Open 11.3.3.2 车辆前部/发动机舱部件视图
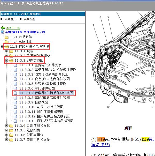Screen dimensions: 155x156 pyautogui.click(x=48, y=70)
